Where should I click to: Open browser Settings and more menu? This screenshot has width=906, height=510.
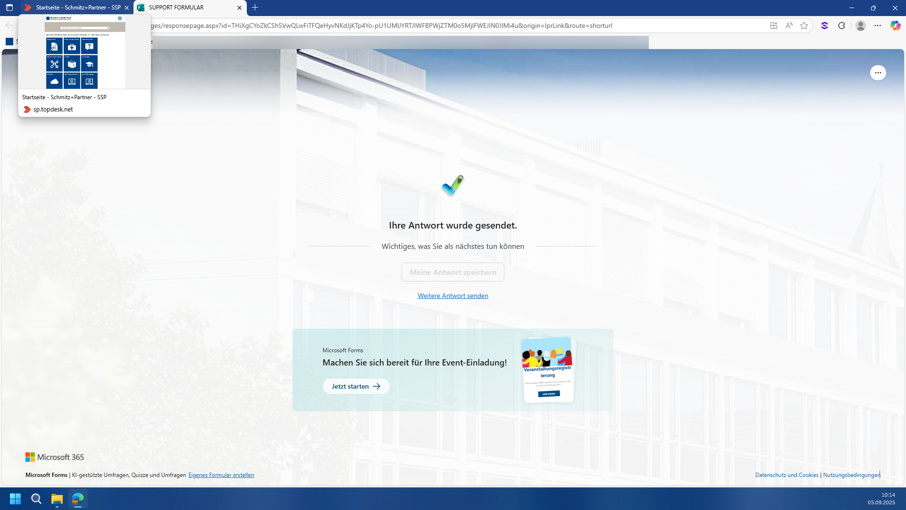coord(878,25)
